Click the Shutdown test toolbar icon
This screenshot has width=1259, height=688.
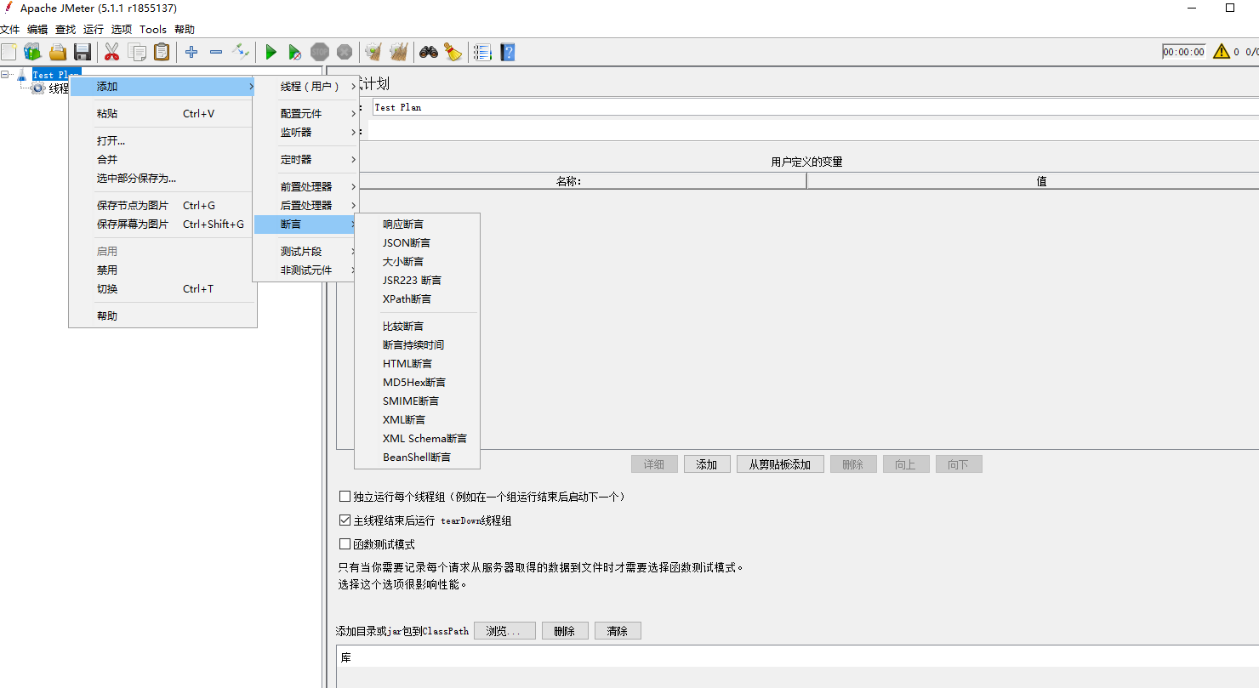tap(345, 52)
